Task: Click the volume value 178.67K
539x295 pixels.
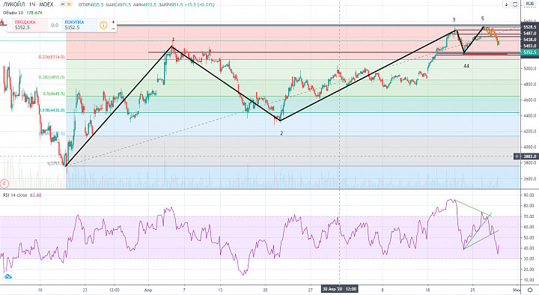Action: coord(34,13)
